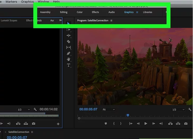This screenshot has width=193, height=139.
Task: Click the Extract button in Program monitor
Action: (x=178, y=124)
